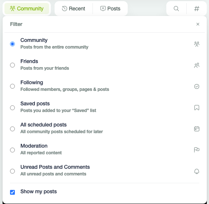Uncheck the Show my posts checkbox
Image resolution: width=209 pixels, height=204 pixels.
click(12, 192)
